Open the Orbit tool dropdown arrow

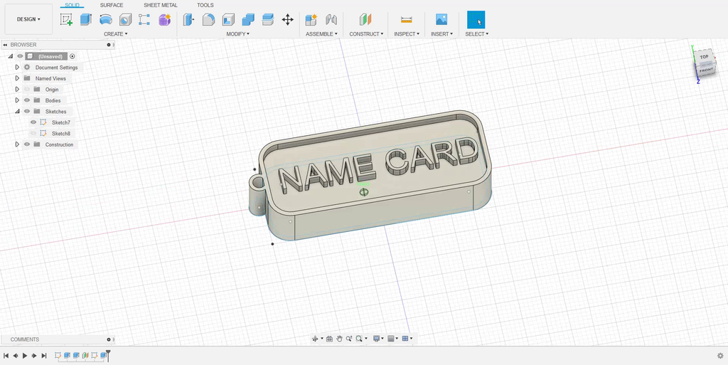pos(321,339)
